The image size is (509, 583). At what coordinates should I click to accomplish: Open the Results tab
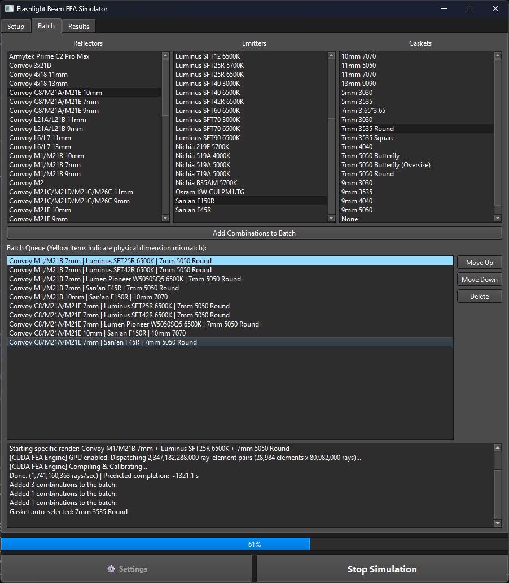pyautogui.click(x=78, y=27)
